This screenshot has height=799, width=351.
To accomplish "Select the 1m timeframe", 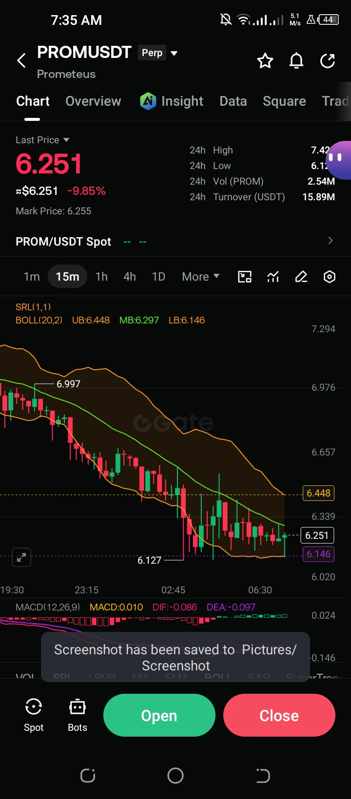I will point(32,277).
